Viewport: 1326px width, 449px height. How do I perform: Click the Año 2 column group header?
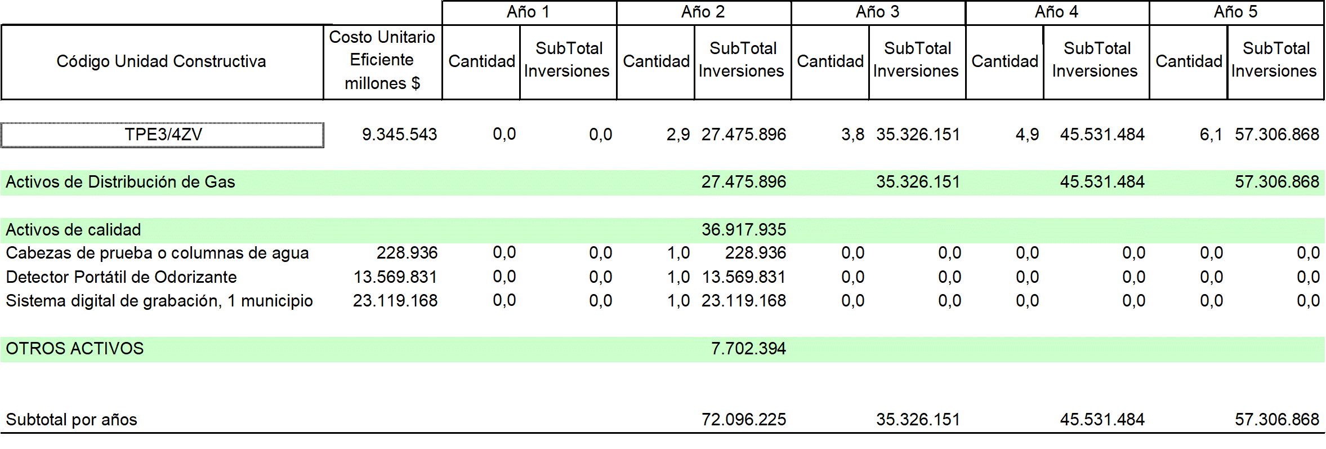(703, 12)
